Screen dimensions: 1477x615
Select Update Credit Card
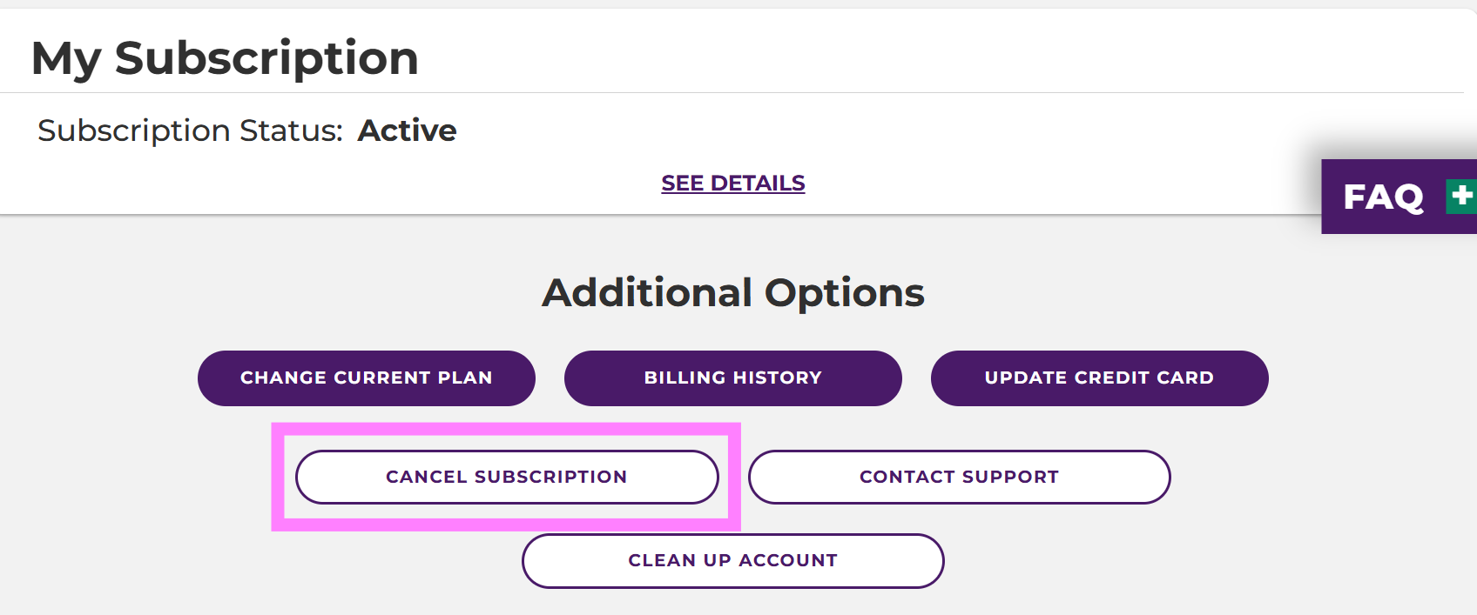point(1099,378)
